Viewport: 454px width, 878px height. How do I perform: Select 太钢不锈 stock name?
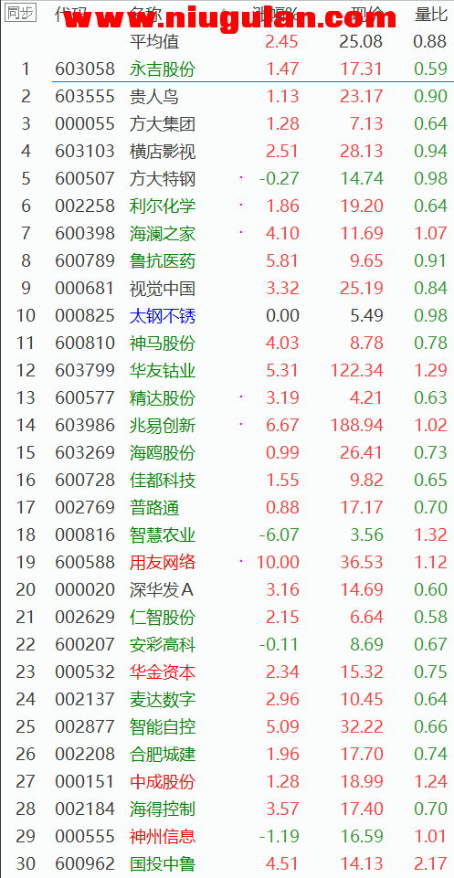point(163,316)
